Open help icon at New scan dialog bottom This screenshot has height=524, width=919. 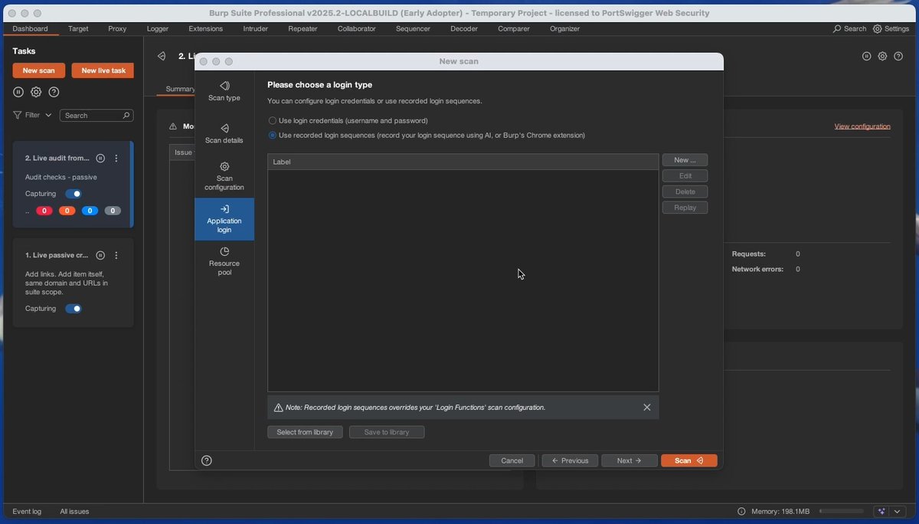pos(206,460)
